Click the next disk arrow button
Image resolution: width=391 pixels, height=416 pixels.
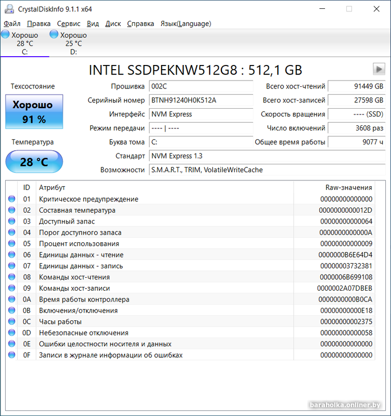[378, 69]
